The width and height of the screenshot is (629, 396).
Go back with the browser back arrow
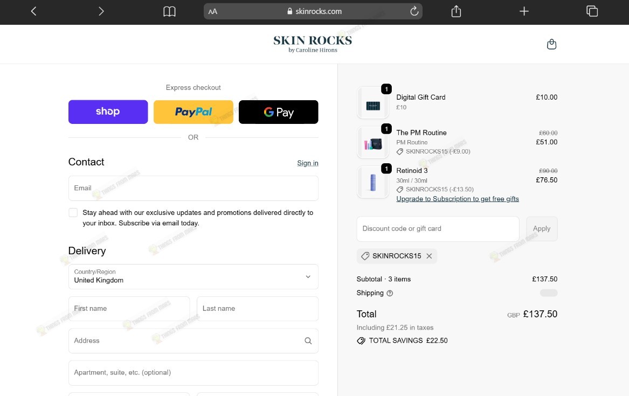click(x=34, y=11)
